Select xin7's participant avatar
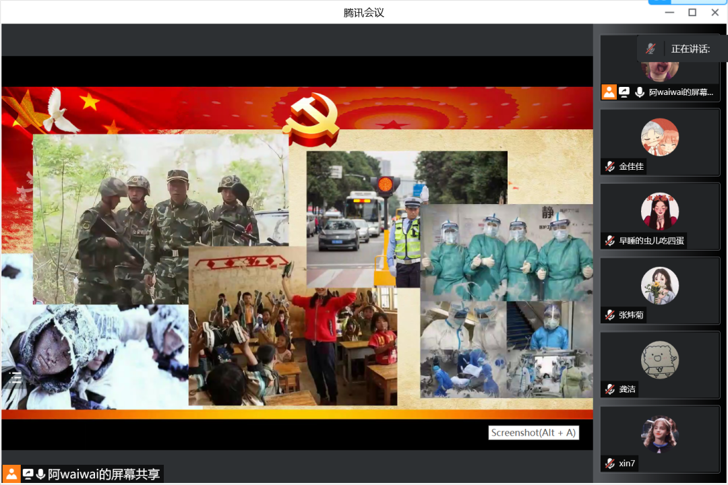Image resolution: width=728 pixels, height=485 pixels. (659, 434)
